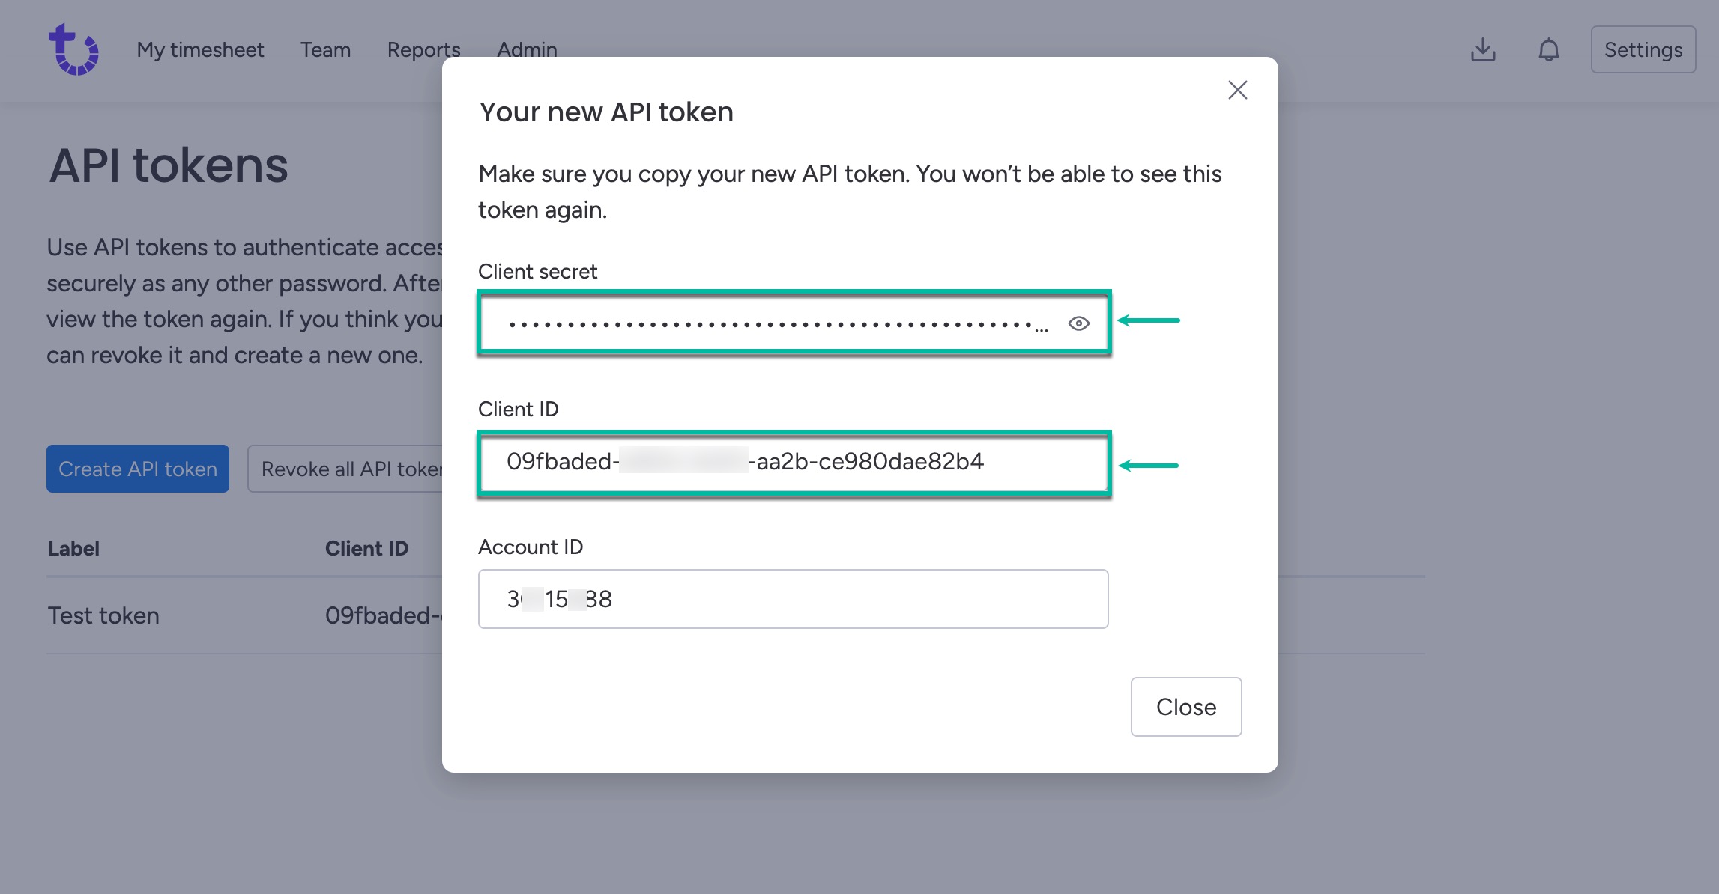
Task: Focus the Client secret field
Action: [772, 323]
